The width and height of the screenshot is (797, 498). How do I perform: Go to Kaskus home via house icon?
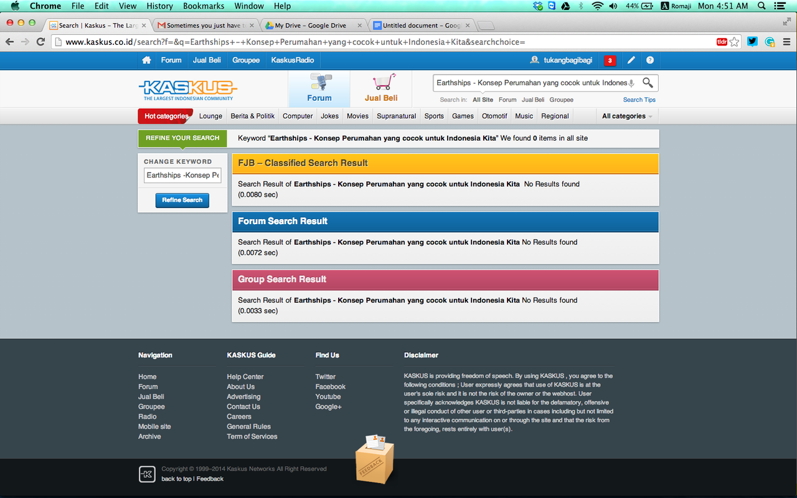[x=146, y=60]
